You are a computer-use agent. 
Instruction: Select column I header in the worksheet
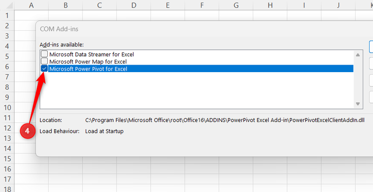[304, 5]
